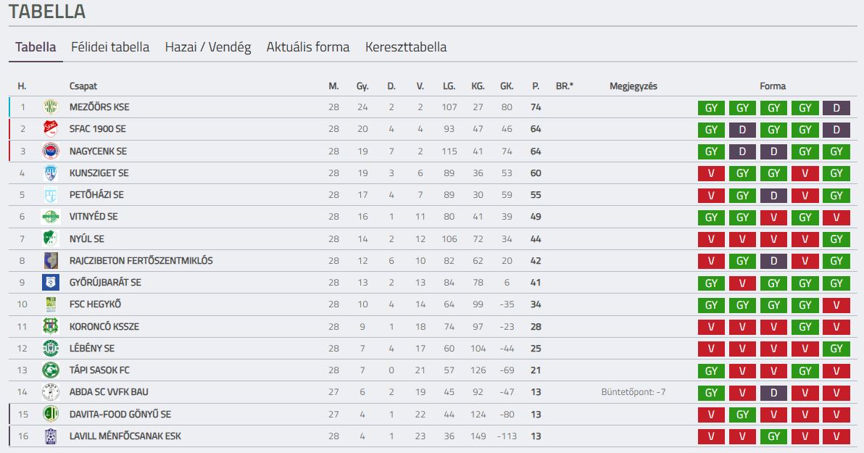Select the Aktuális forma tab

(308, 47)
